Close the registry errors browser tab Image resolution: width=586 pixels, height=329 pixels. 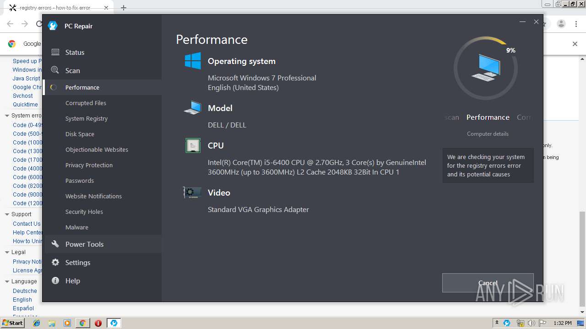106,8
